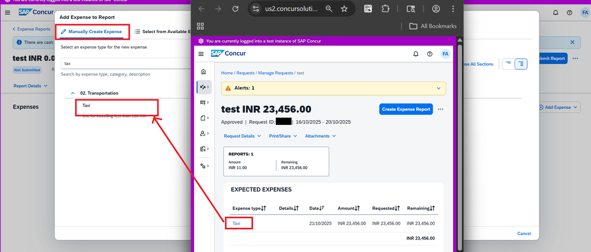591x252 pixels.
Task: Click Requests breadcrumb link
Action: click(246, 73)
